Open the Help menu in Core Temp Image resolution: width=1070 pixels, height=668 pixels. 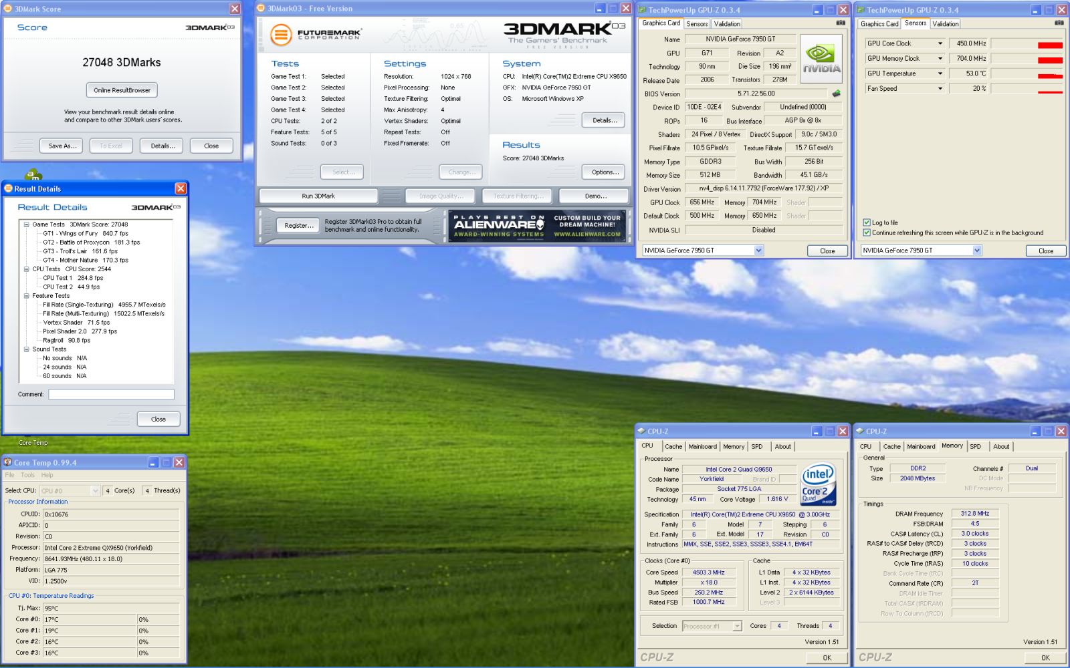(47, 475)
